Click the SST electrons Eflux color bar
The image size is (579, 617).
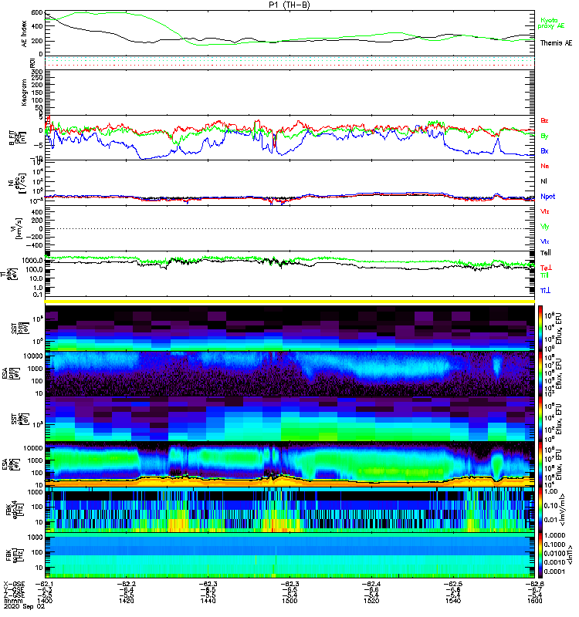pyautogui.click(x=540, y=419)
